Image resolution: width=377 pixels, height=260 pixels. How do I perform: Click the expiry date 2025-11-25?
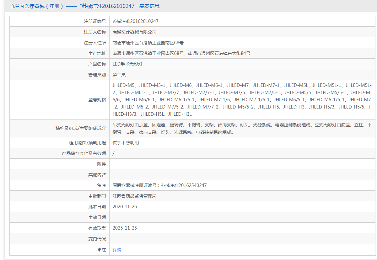[x=125, y=228]
